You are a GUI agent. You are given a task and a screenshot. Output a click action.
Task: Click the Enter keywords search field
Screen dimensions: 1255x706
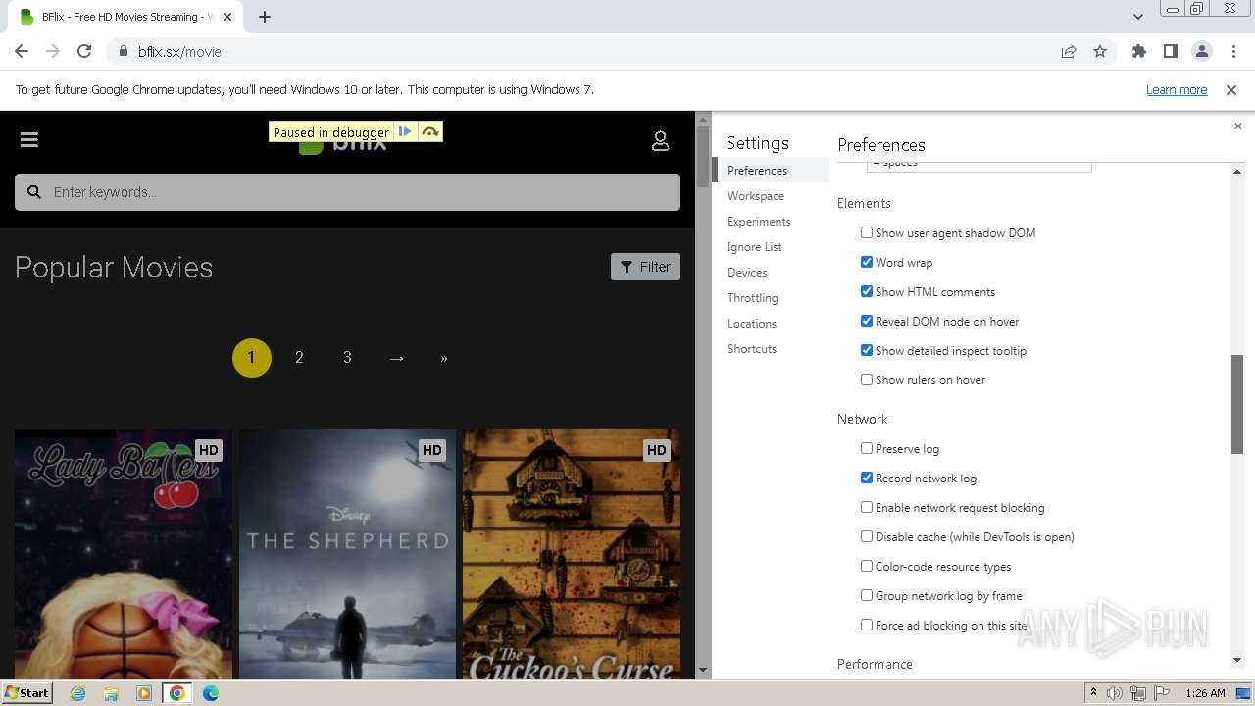coord(347,192)
